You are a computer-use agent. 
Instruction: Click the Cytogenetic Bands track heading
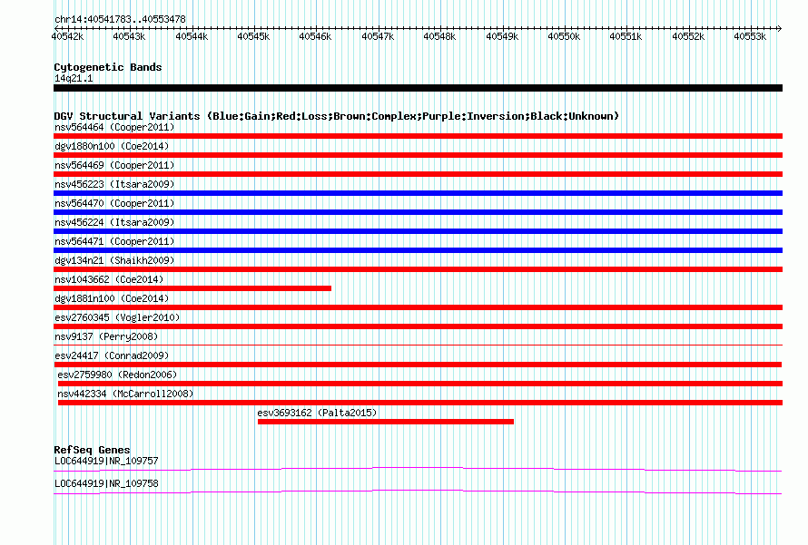click(108, 67)
